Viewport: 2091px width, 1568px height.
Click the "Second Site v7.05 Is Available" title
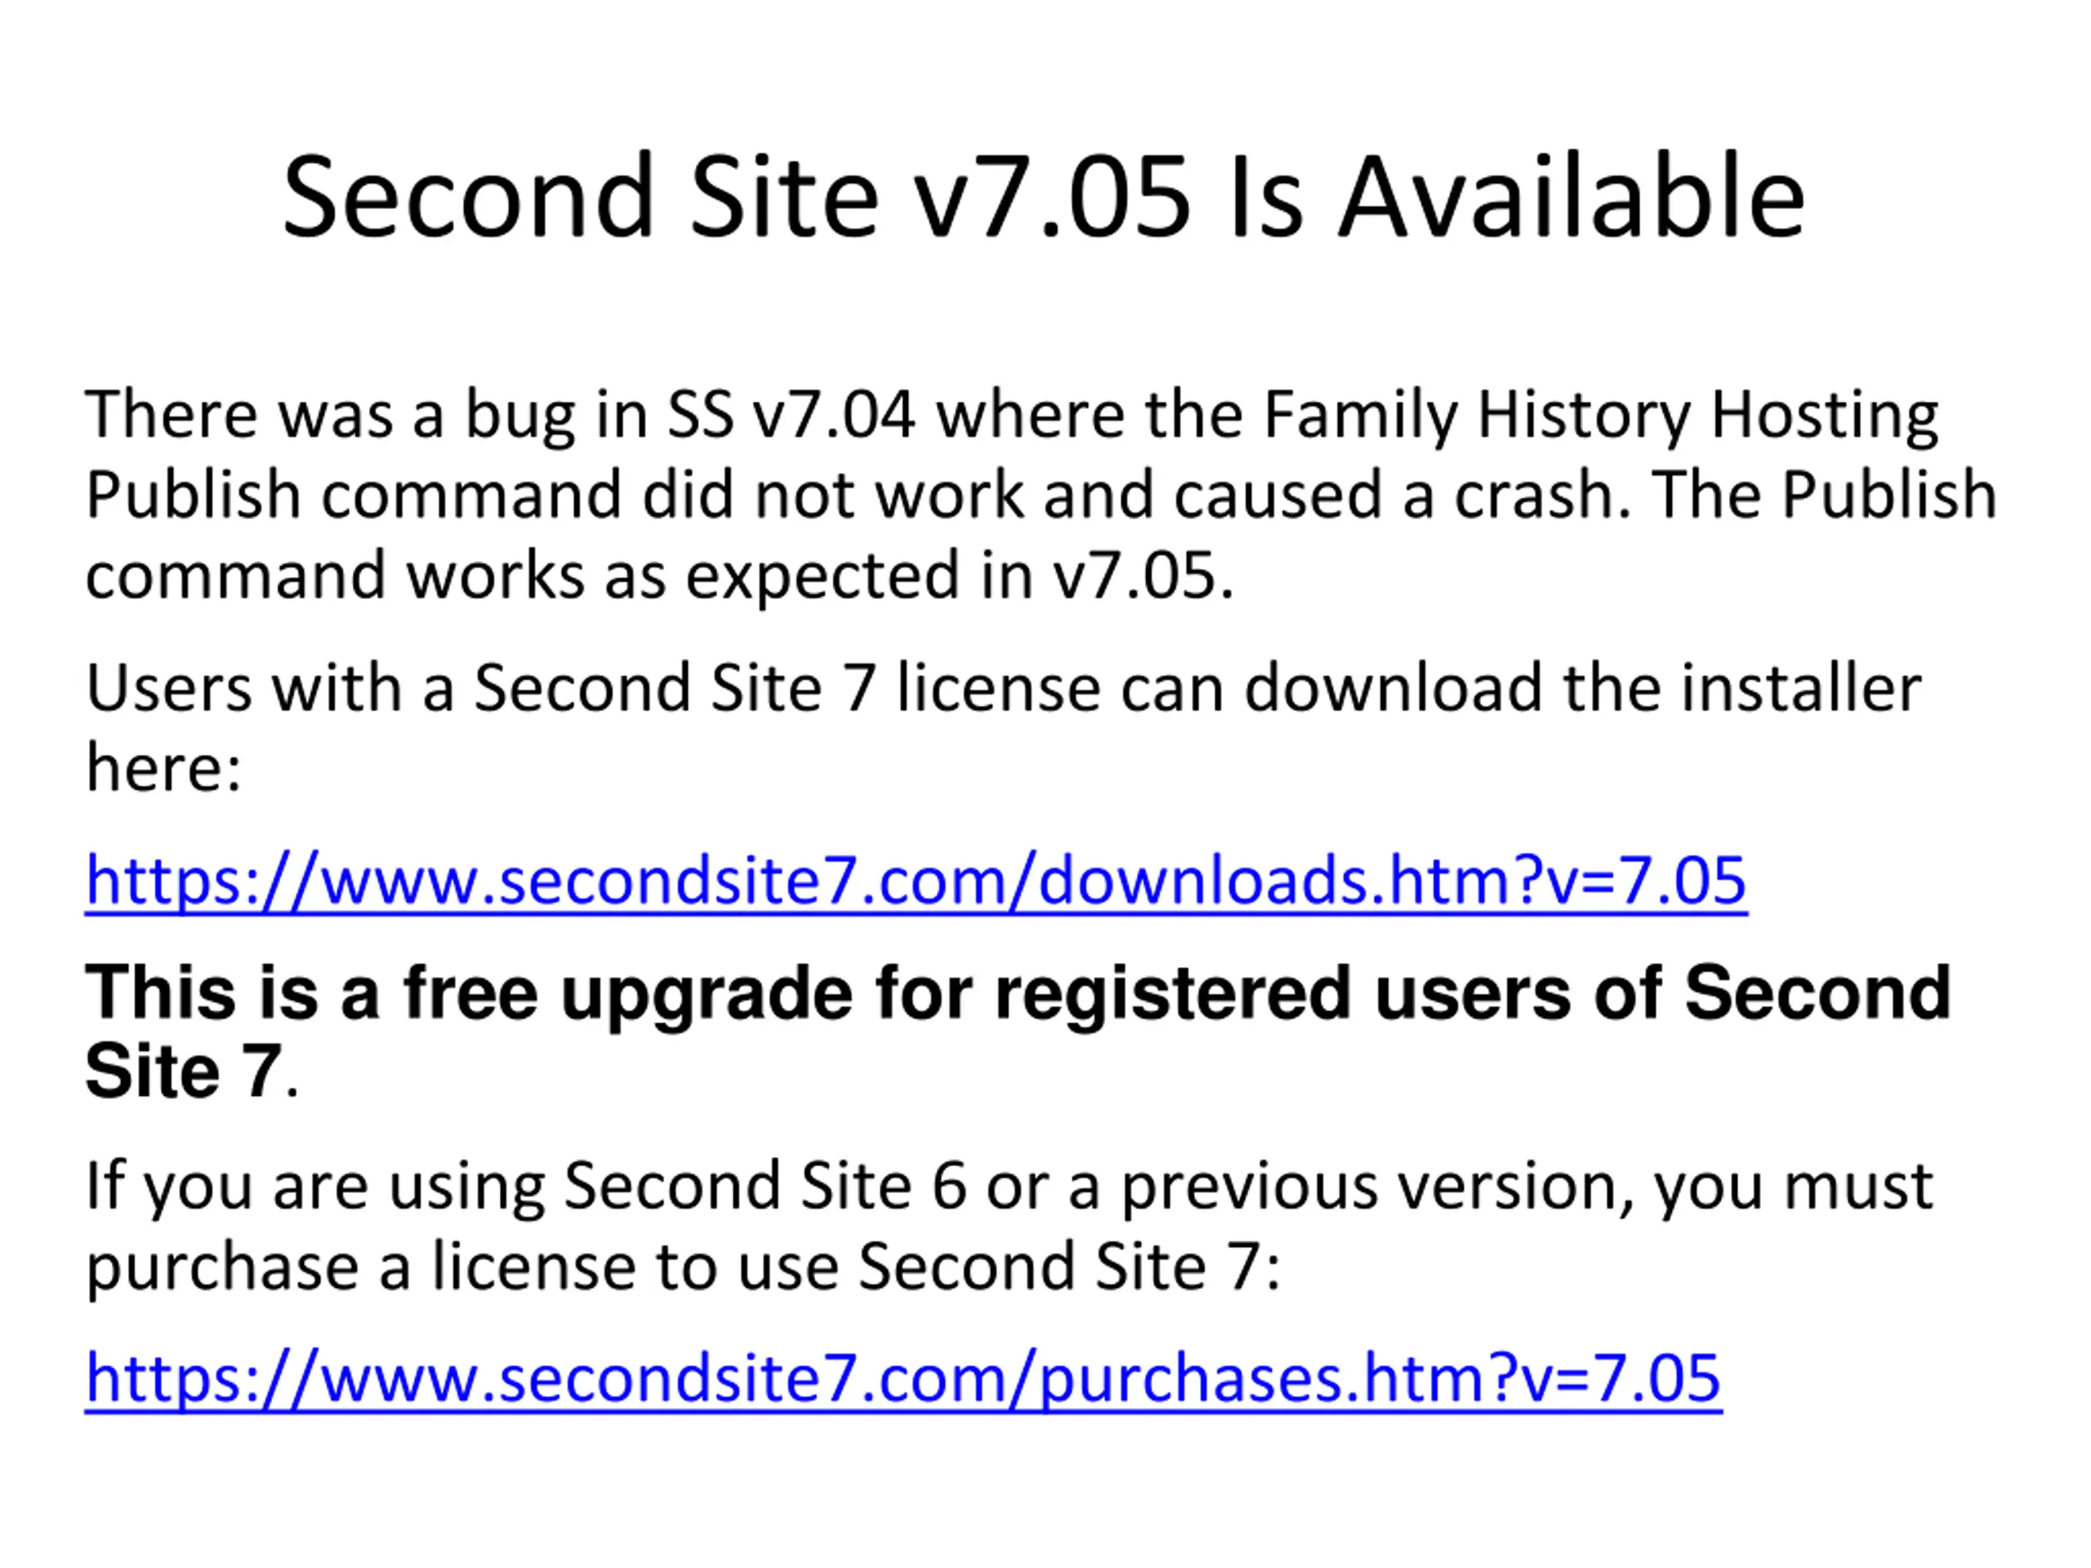(x=1044, y=198)
